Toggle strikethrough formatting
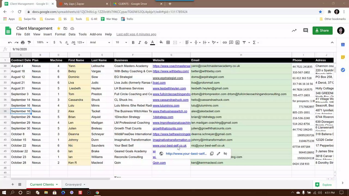The image size is (349, 196). (146, 42)
